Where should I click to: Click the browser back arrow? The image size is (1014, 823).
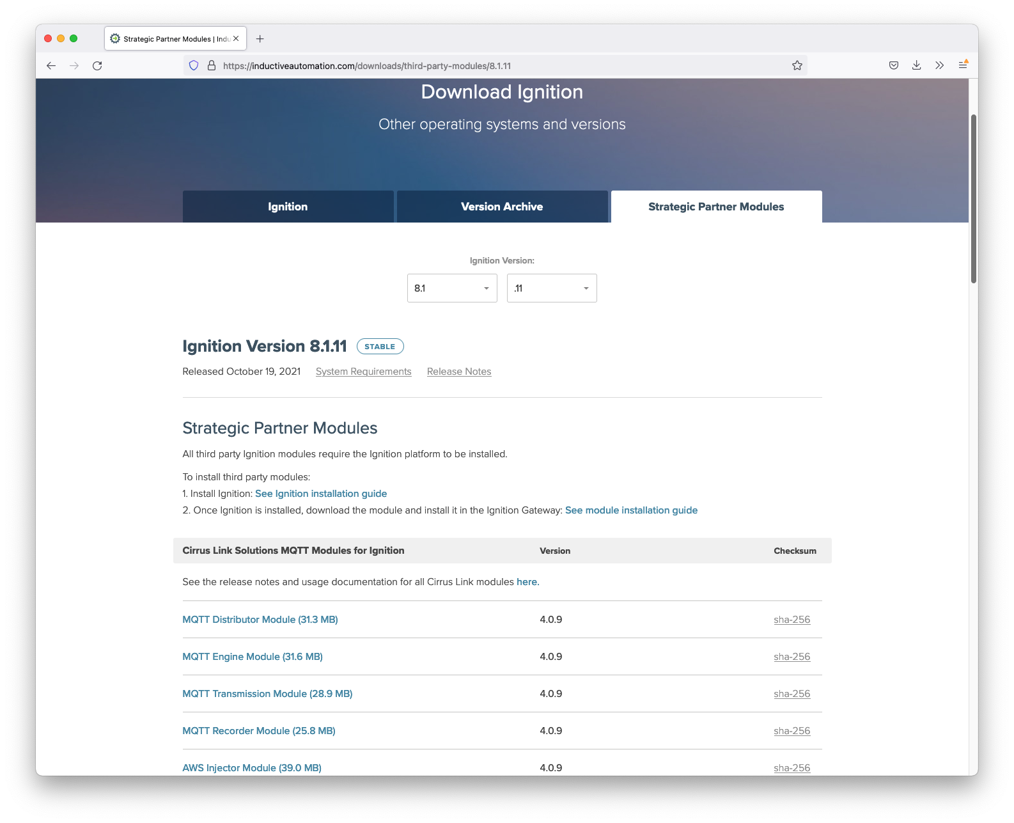tap(51, 66)
